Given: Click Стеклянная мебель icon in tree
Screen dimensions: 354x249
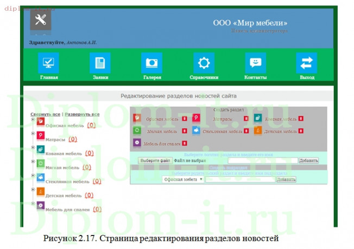Looking at the screenshot, I should click(x=41, y=178).
